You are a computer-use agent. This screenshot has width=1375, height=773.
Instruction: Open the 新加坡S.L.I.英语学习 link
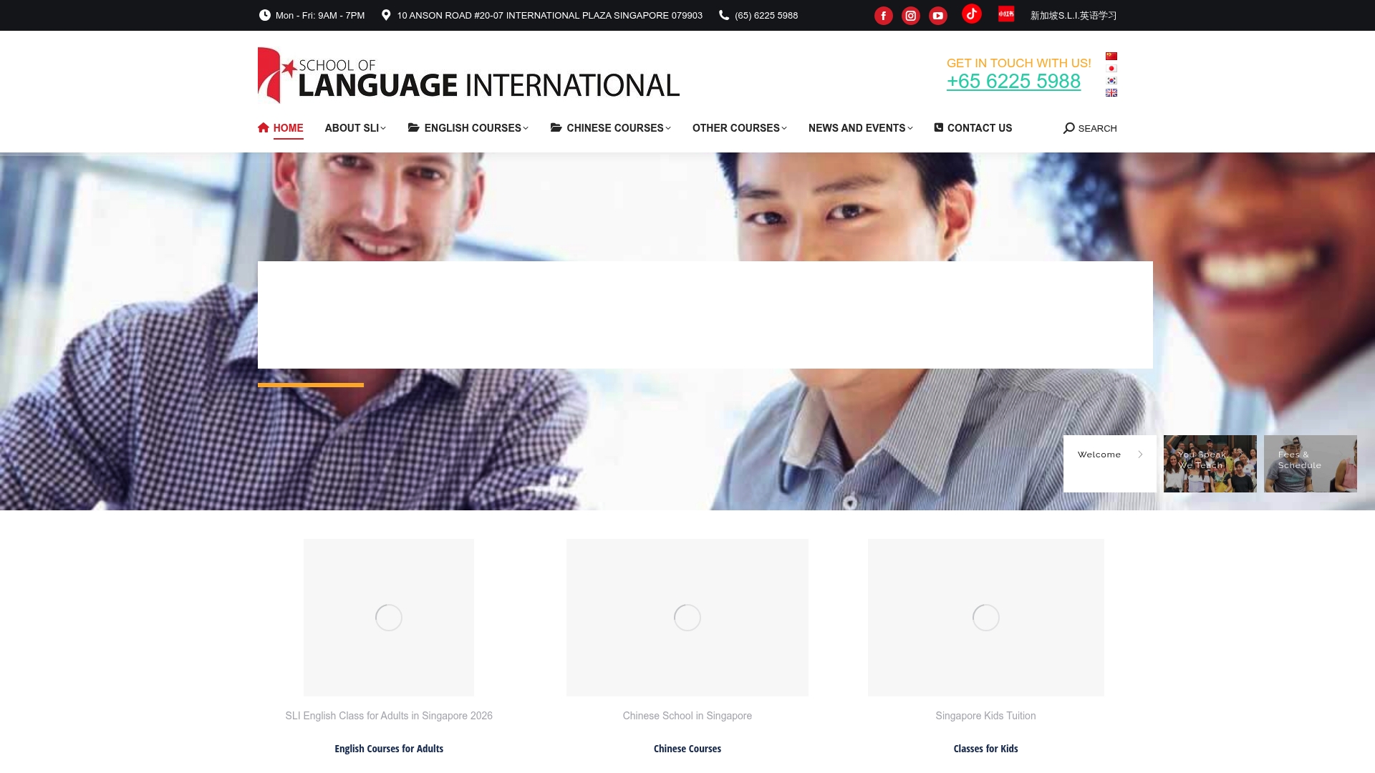coord(1073,16)
